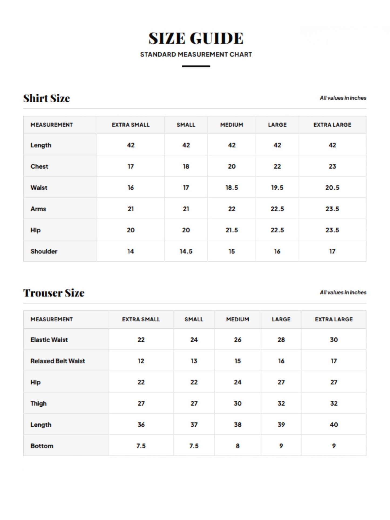Click the trouser LARGE column header
The image size is (390, 520).
(281, 319)
